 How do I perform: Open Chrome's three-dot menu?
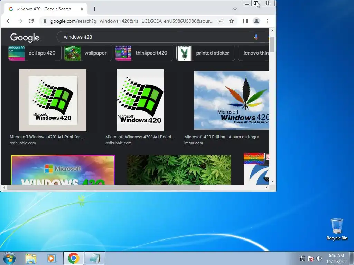tap(268, 21)
